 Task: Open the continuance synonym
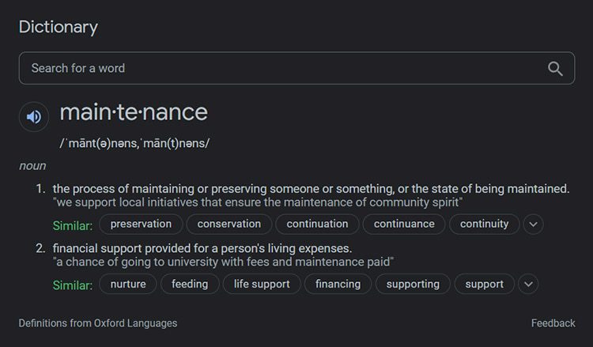point(404,224)
